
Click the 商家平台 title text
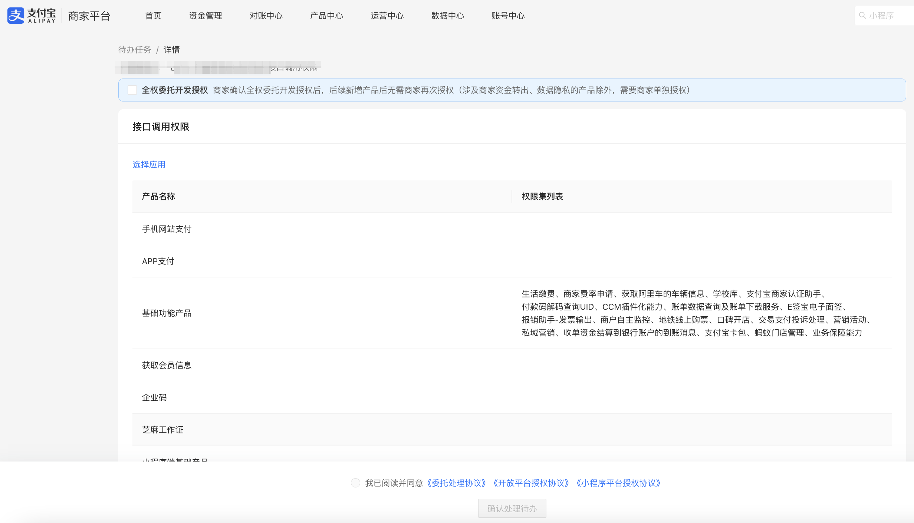(89, 16)
